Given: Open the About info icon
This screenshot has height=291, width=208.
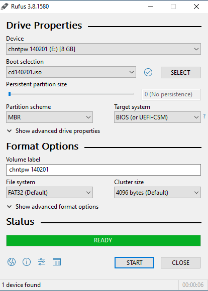Looking at the screenshot, I should (x=27, y=262).
